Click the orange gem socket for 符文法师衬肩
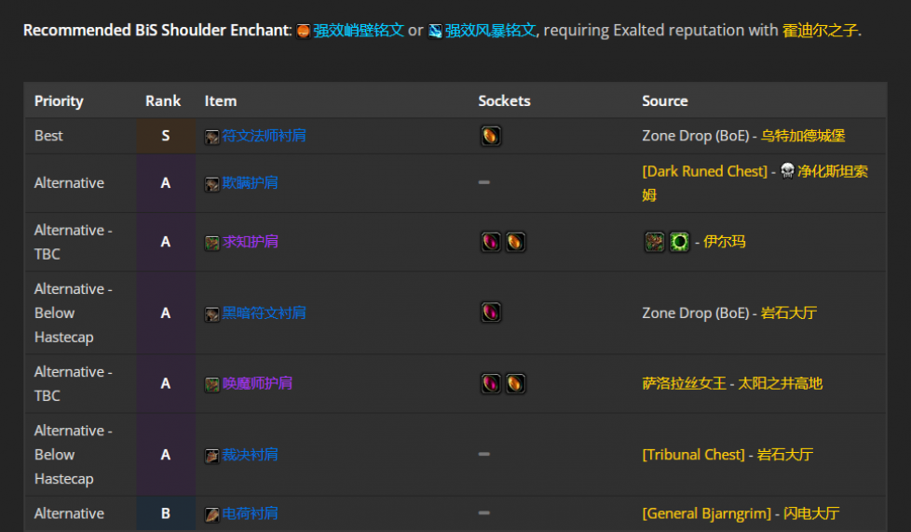Viewport: 911px width, 532px height. point(491,136)
